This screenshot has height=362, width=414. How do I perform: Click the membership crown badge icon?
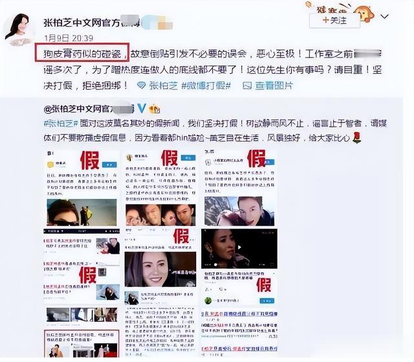click(x=155, y=109)
